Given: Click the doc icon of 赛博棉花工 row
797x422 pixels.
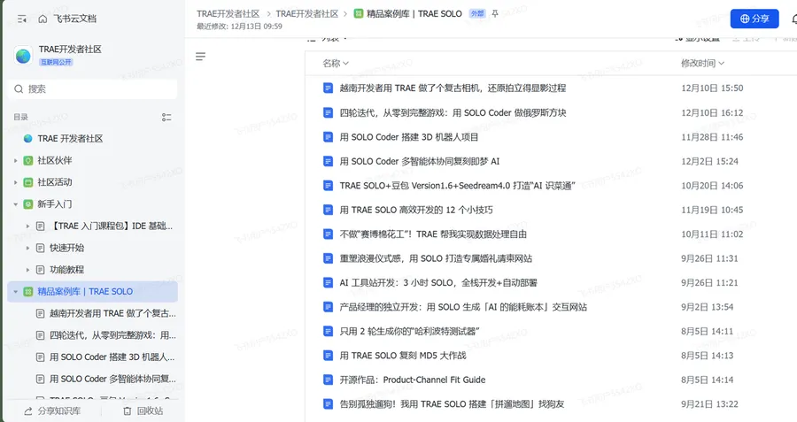Looking at the screenshot, I should click(x=329, y=234).
